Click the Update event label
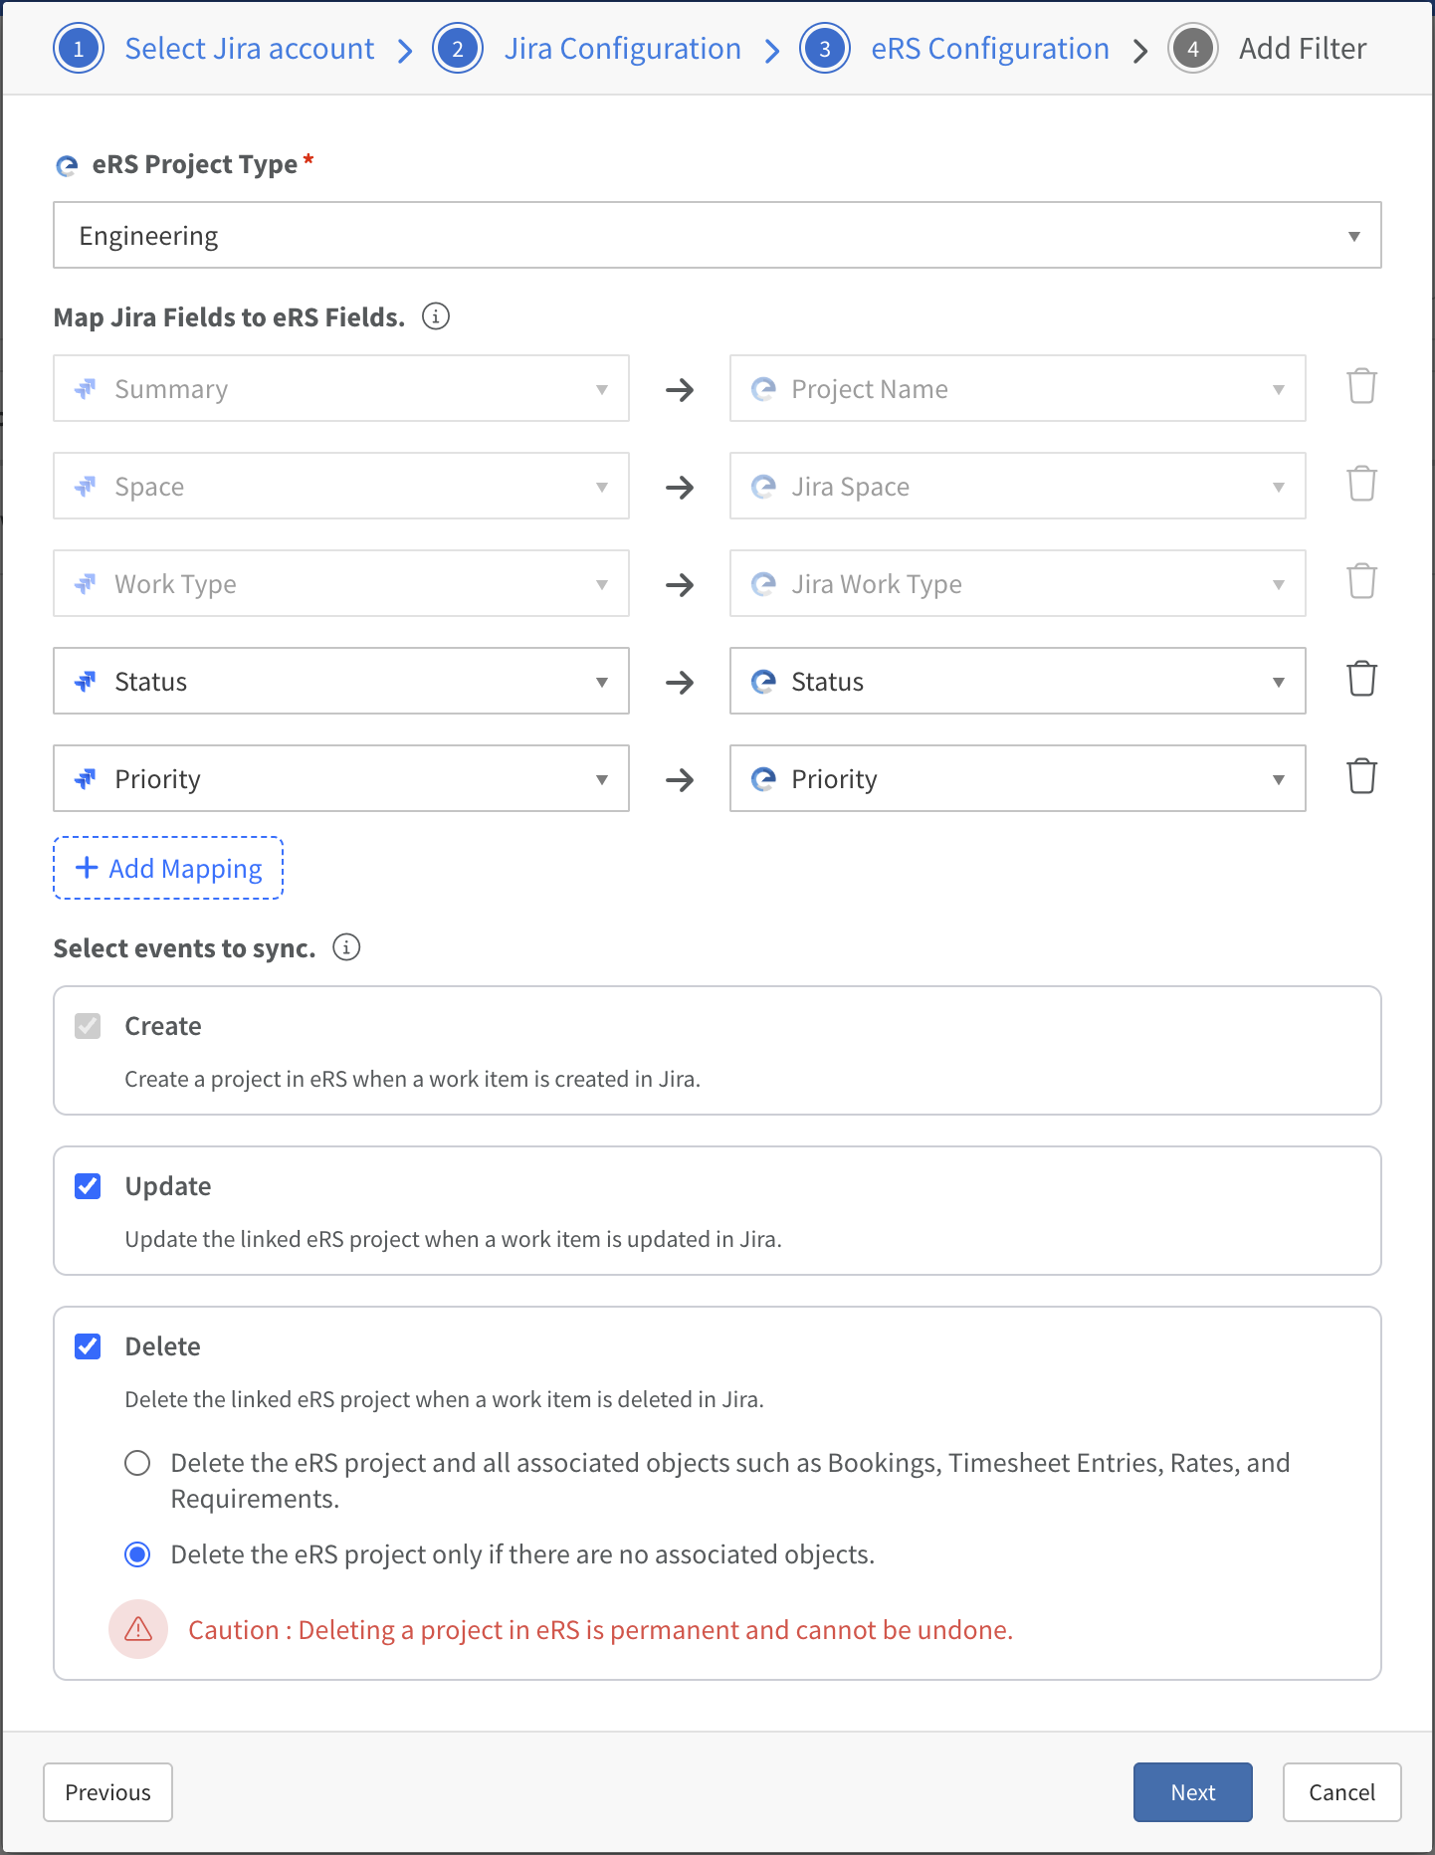Viewport: 1435px width, 1855px height. click(x=168, y=1186)
